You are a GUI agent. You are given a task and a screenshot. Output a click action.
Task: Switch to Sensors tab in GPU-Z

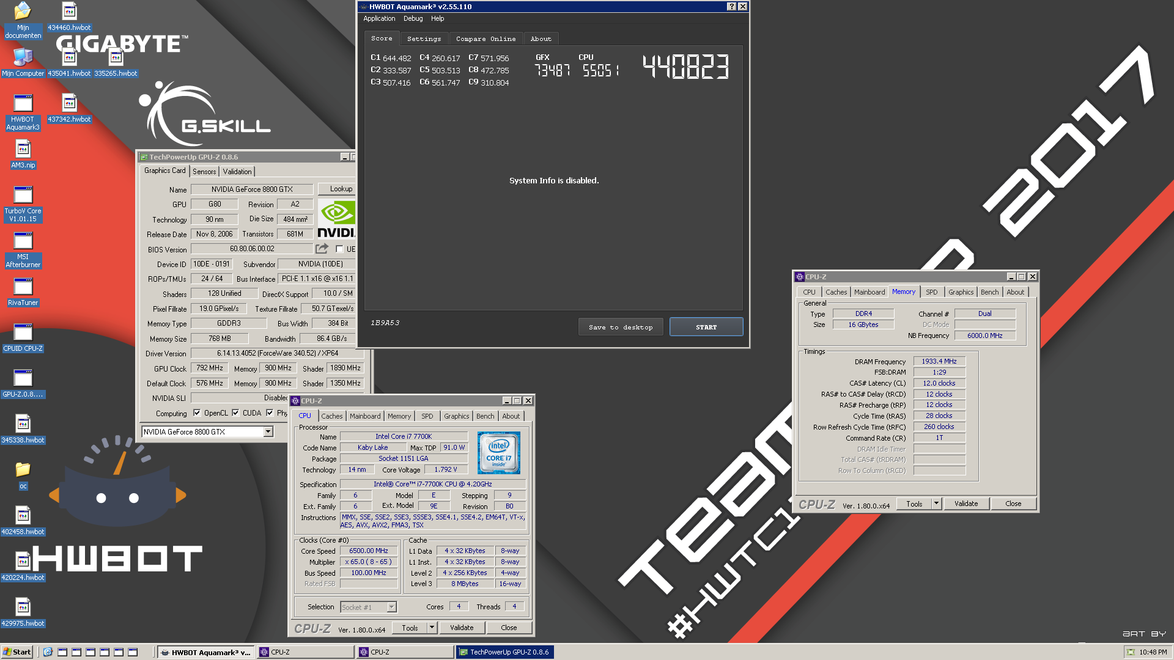click(x=204, y=172)
